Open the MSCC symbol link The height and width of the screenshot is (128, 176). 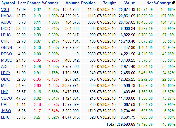pyautogui.click(x=7, y=60)
